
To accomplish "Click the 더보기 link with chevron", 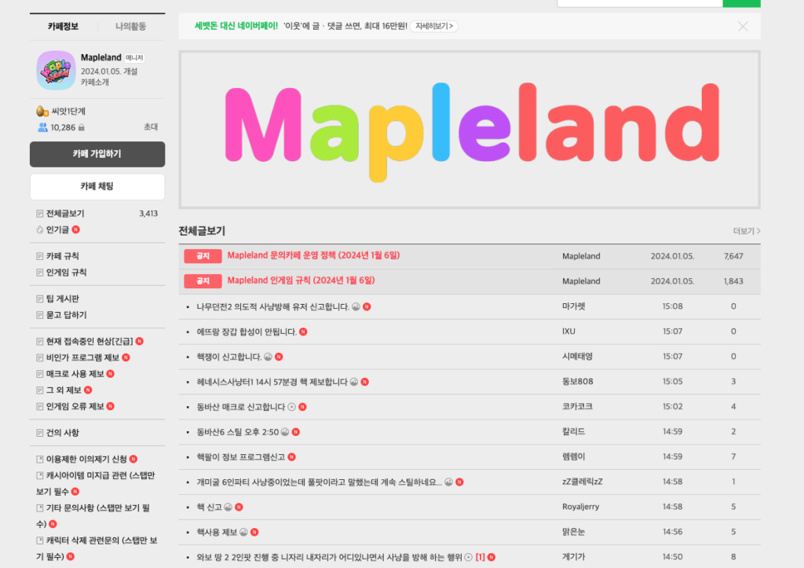I will coord(747,232).
